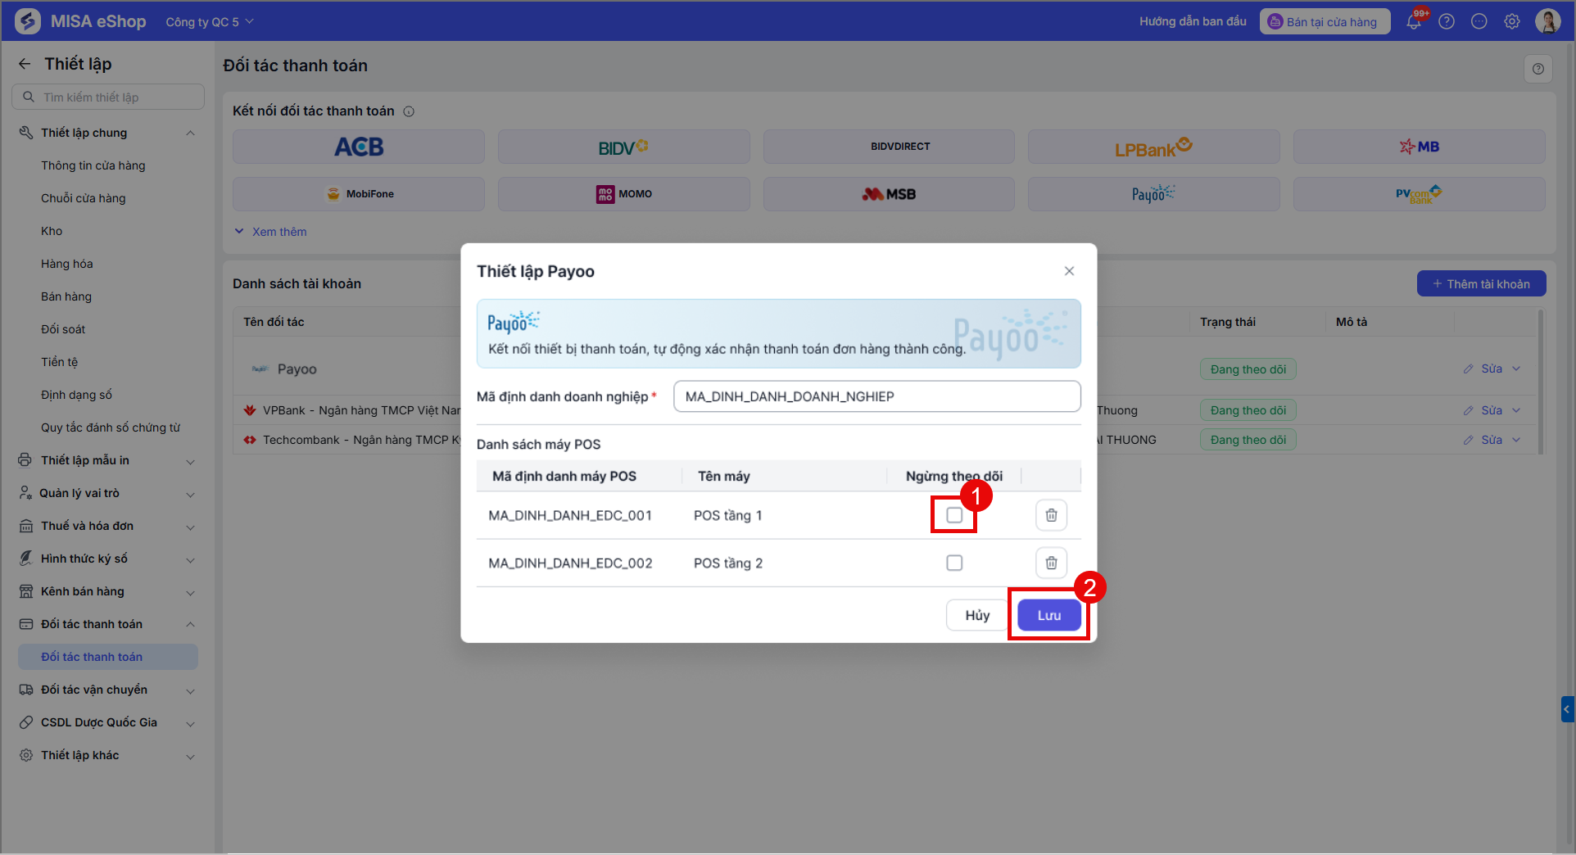Viewport: 1576px width, 855px height.
Task: Open the user avatar profile menu
Action: click(x=1548, y=21)
